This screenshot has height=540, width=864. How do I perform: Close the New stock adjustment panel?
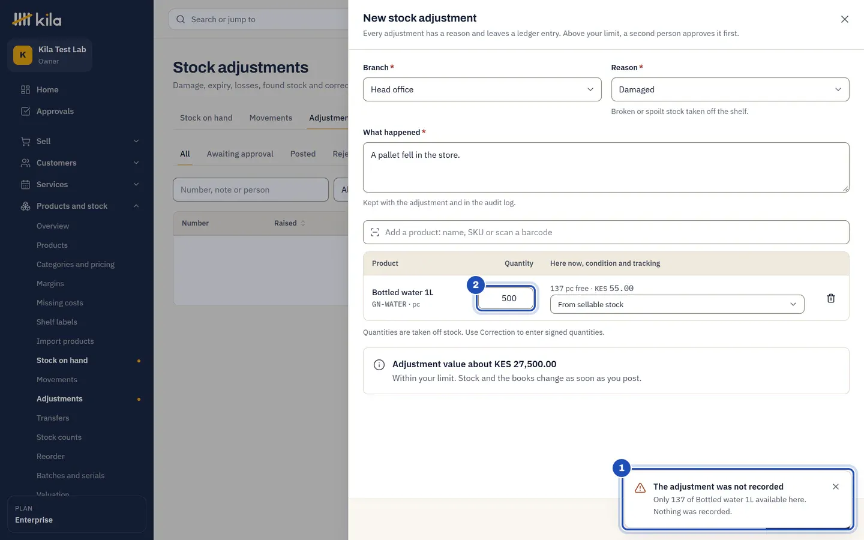845,19
